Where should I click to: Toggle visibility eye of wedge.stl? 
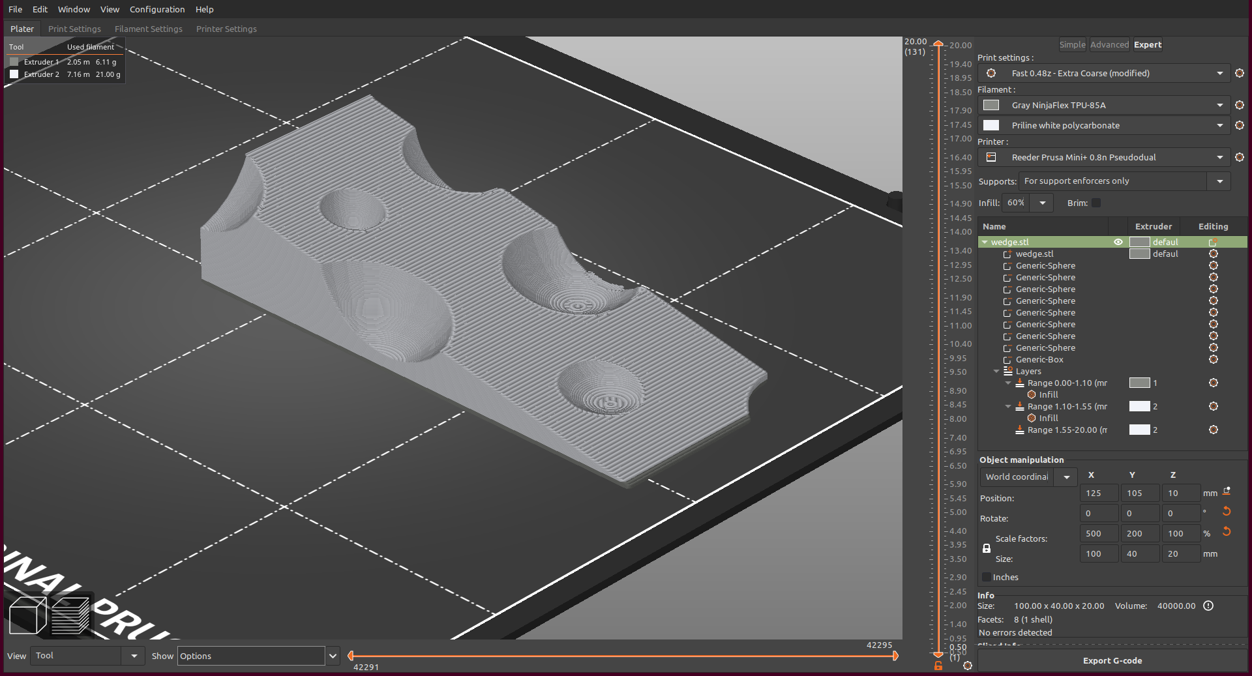click(1118, 242)
